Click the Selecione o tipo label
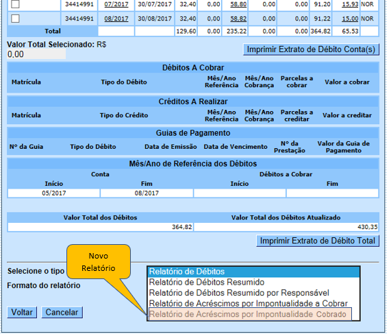 (36, 272)
